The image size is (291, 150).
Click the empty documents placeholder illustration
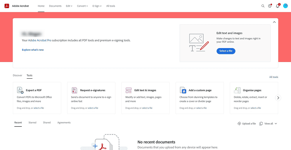point(104,142)
